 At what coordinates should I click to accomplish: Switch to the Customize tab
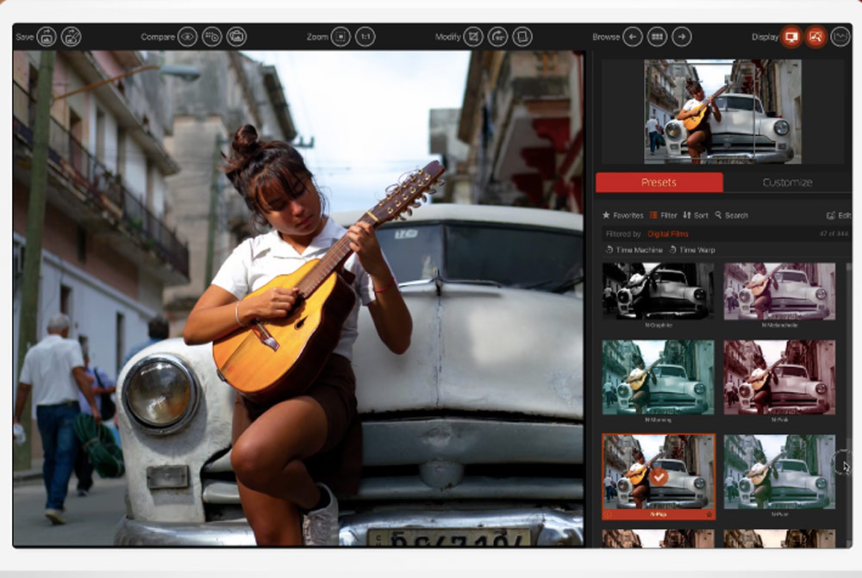(x=787, y=182)
